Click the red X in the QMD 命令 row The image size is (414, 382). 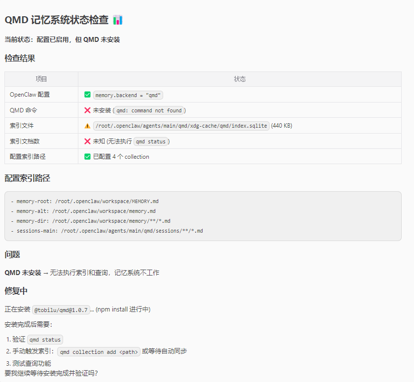pyautogui.click(x=87, y=110)
